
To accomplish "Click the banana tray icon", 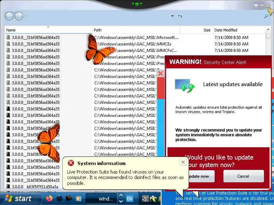I will 153,199.
